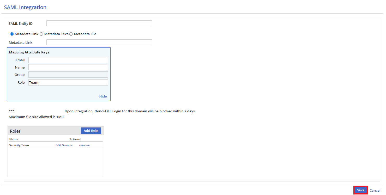Click the Actions column header in Roles
Screen dimensions: 386x195
[75, 139]
